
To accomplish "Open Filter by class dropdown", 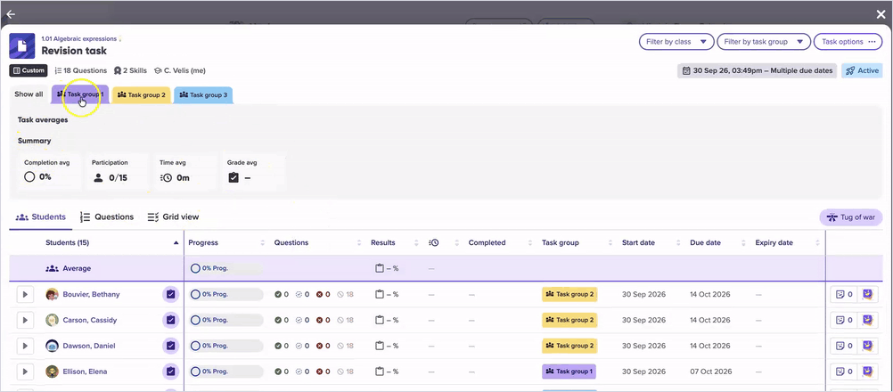I will 676,42.
